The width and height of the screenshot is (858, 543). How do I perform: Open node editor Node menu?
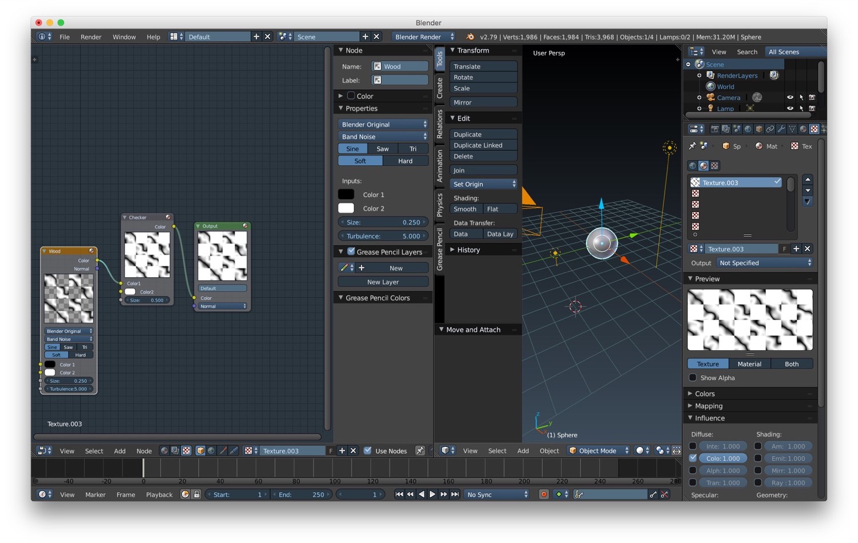coord(144,451)
